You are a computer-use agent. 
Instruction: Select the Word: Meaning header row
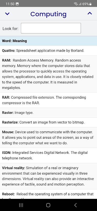click(48, 41)
